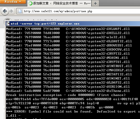Click the page identity icon in address bar
This screenshot has width=140, height=119.
pyautogui.click(x=20, y=11)
